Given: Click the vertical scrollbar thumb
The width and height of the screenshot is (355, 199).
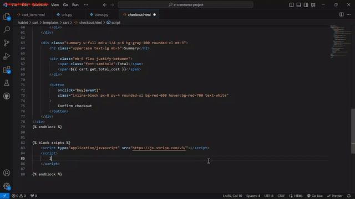Looking at the screenshot, I should (x=353, y=132).
